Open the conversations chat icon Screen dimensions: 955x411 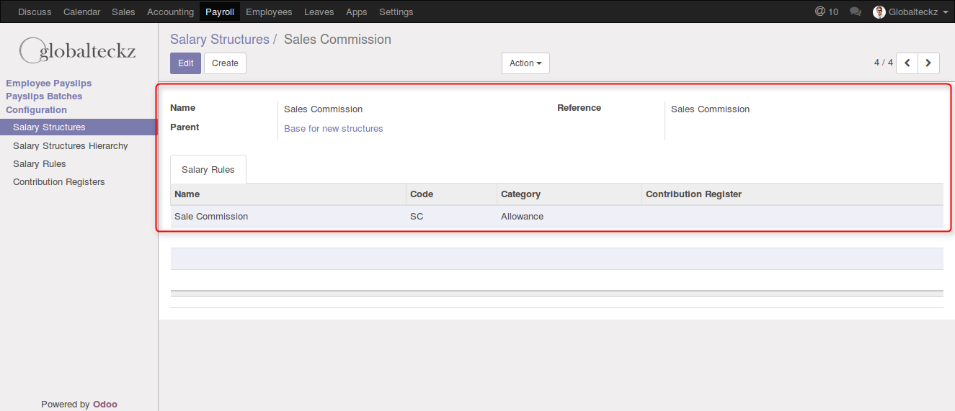tap(856, 12)
